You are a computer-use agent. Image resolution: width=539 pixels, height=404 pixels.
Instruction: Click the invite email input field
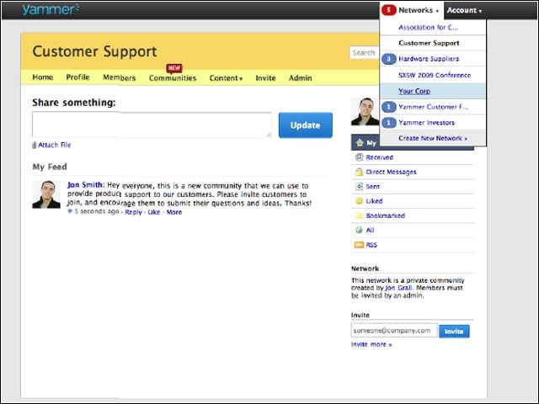click(x=394, y=331)
